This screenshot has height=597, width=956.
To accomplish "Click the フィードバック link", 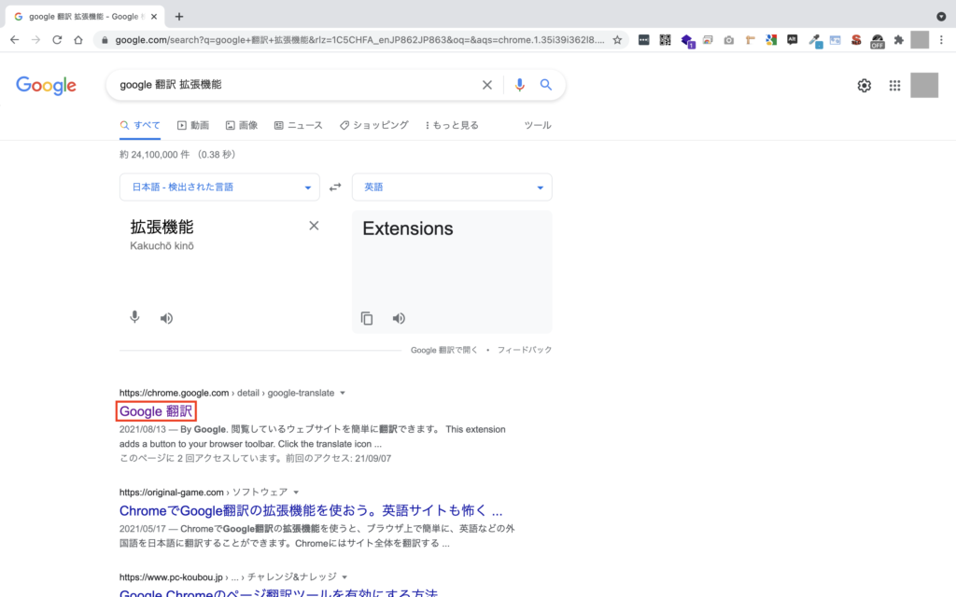I will click(525, 351).
